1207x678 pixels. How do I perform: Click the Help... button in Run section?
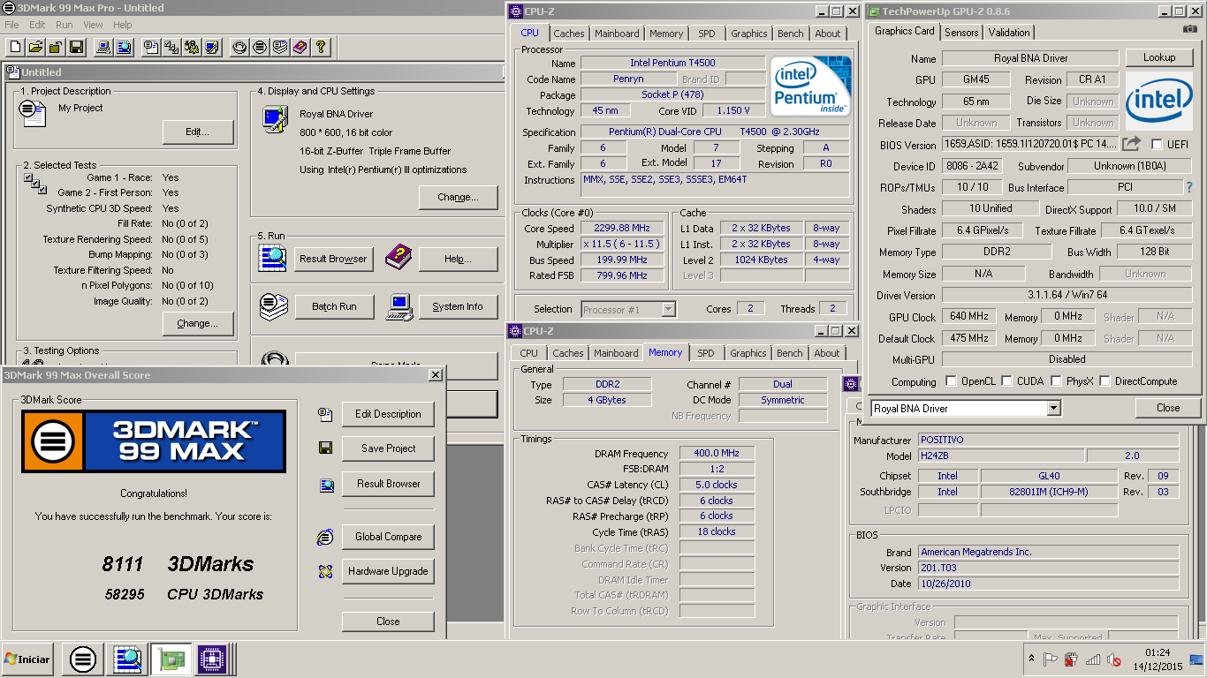(x=458, y=259)
